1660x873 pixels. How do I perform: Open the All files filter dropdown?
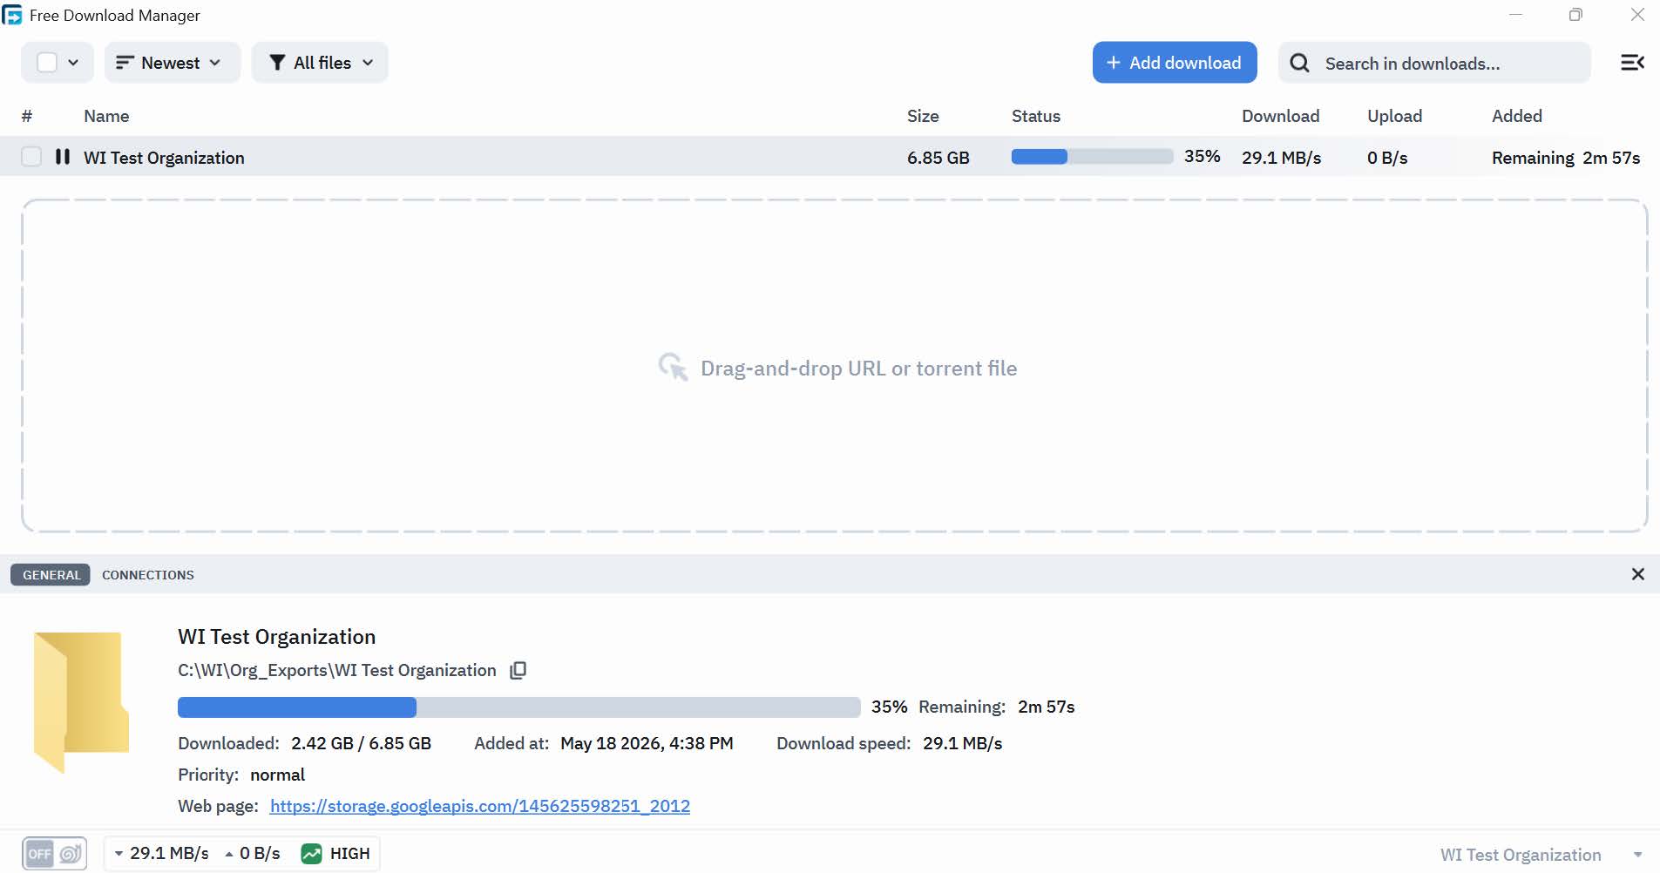[x=320, y=63]
